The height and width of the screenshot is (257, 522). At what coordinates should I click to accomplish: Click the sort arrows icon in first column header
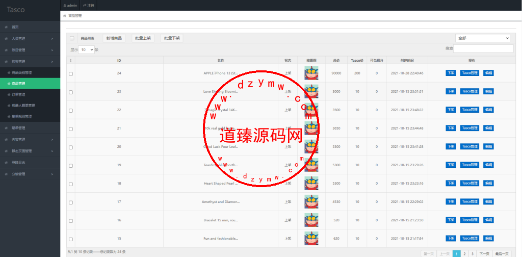[x=70, y=61]
